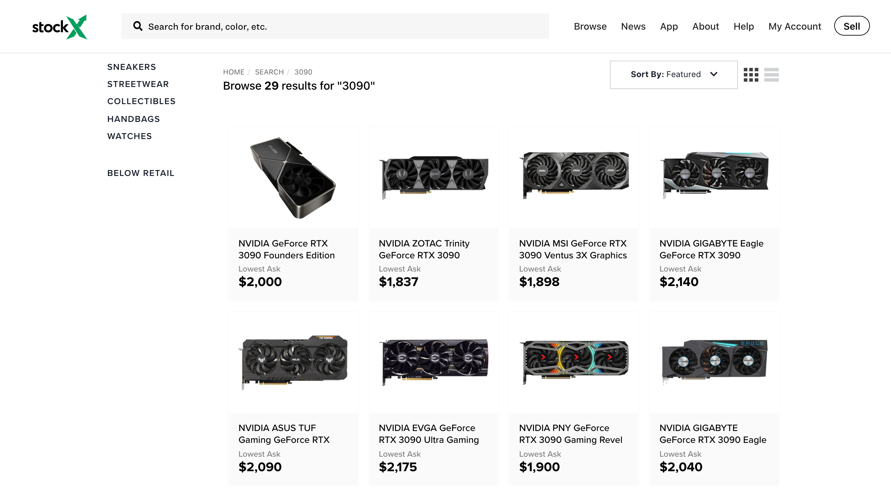The height and width of the screenshot is (489, 891).
Task: Open the Browse menu
Action: click(590, 26)
